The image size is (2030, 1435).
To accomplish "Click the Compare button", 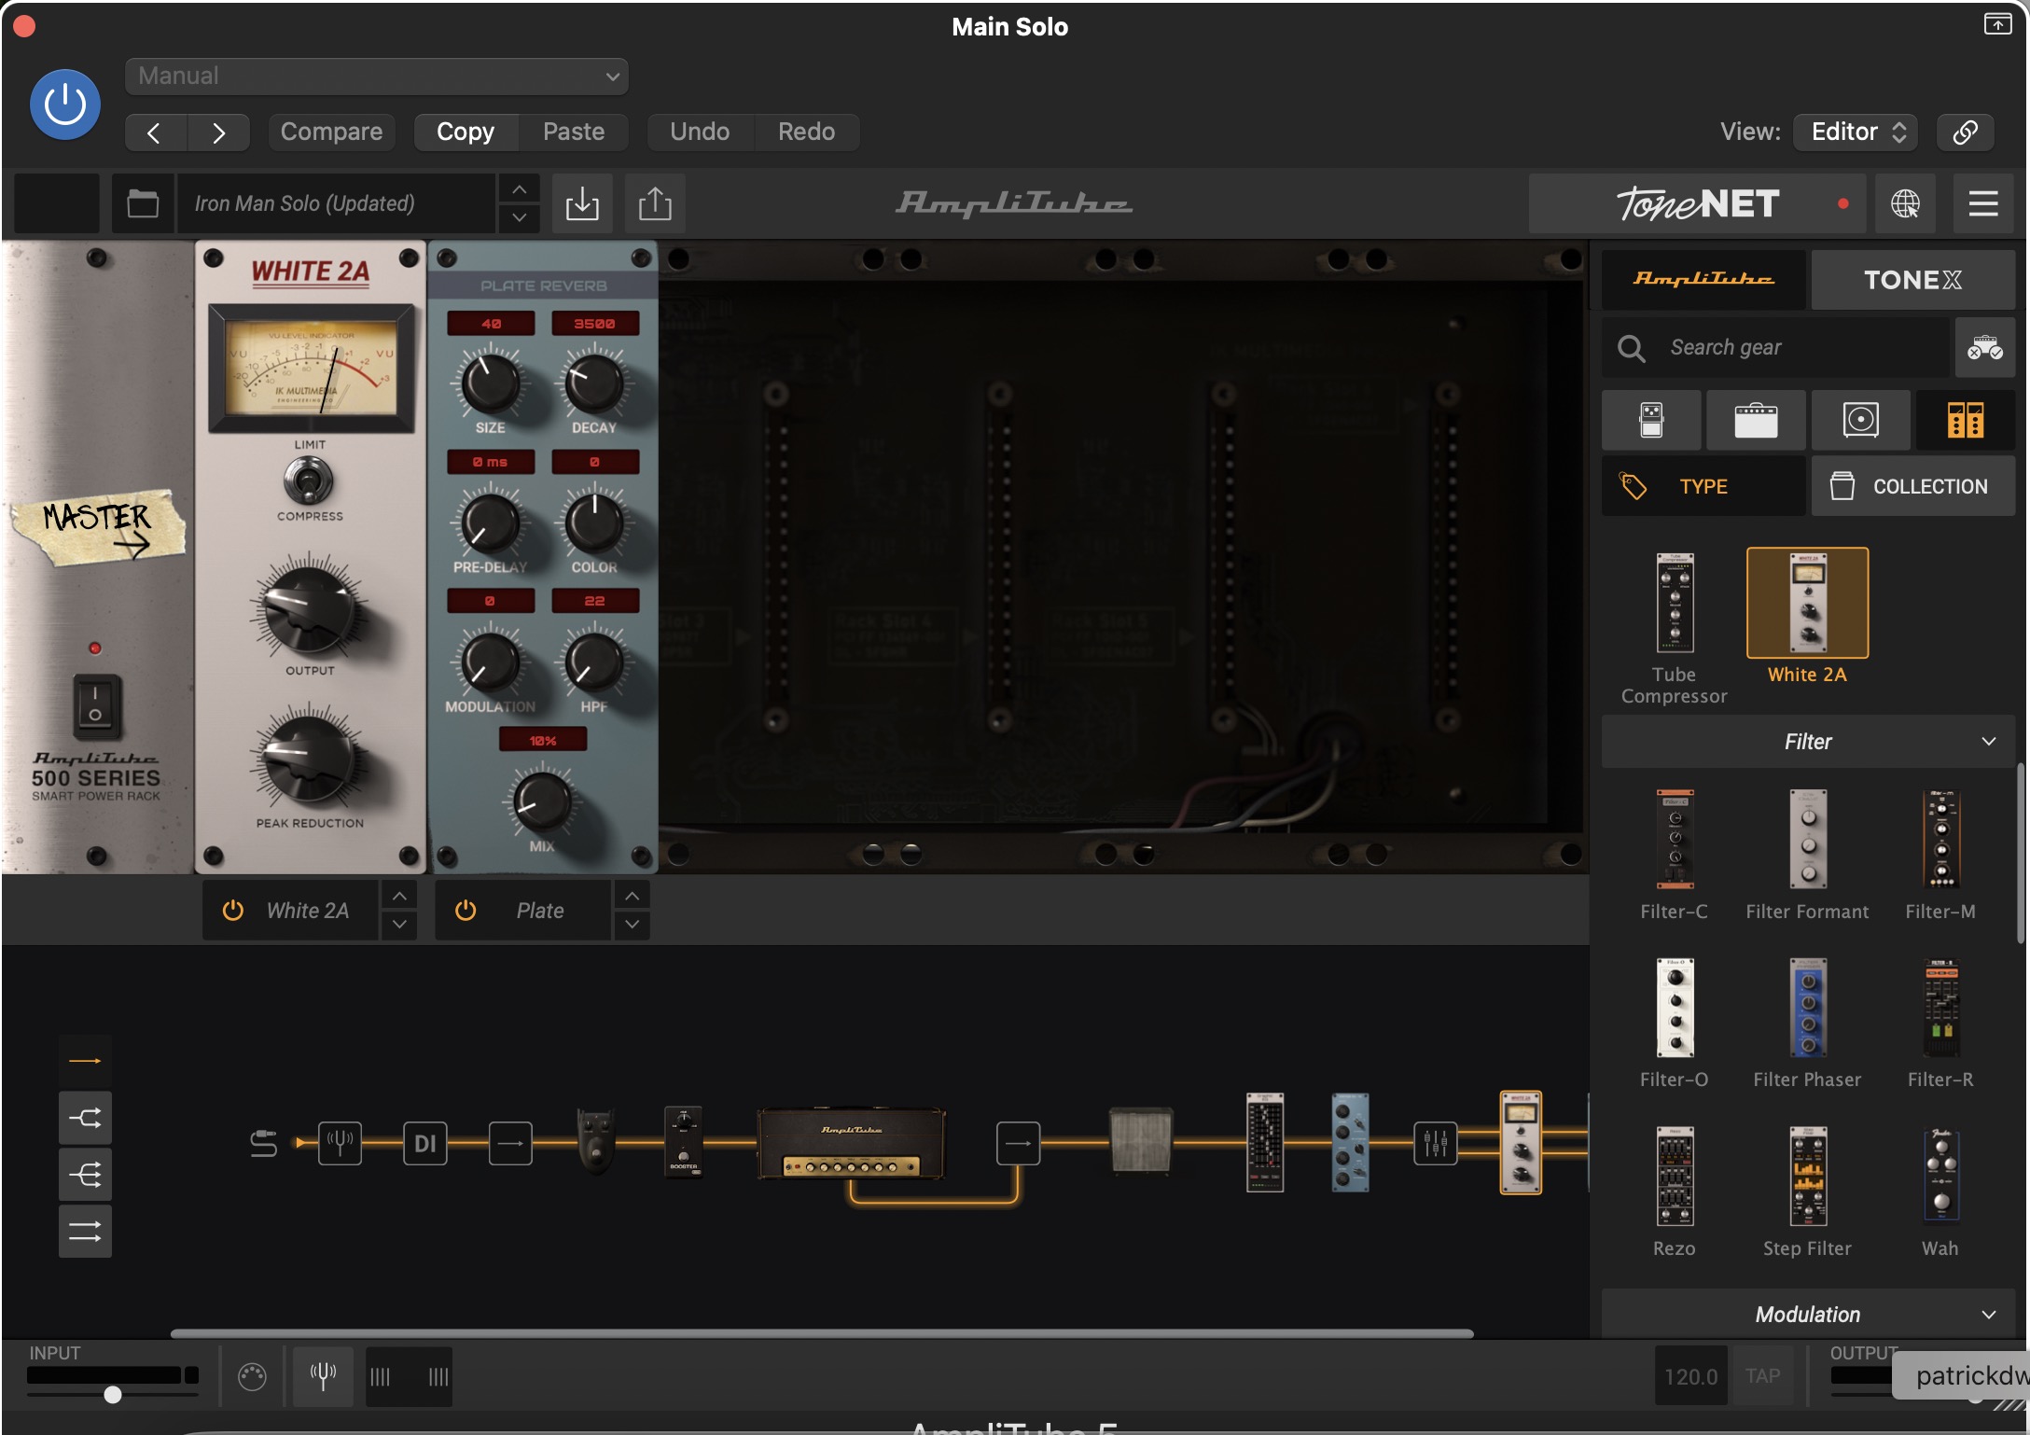I will pyautogui.click(x=331, y=132).
